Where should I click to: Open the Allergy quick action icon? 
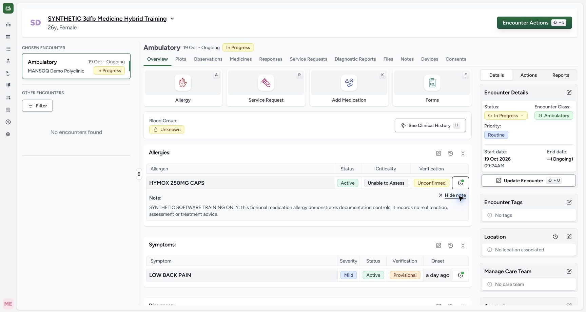click(x=183, y=83)
